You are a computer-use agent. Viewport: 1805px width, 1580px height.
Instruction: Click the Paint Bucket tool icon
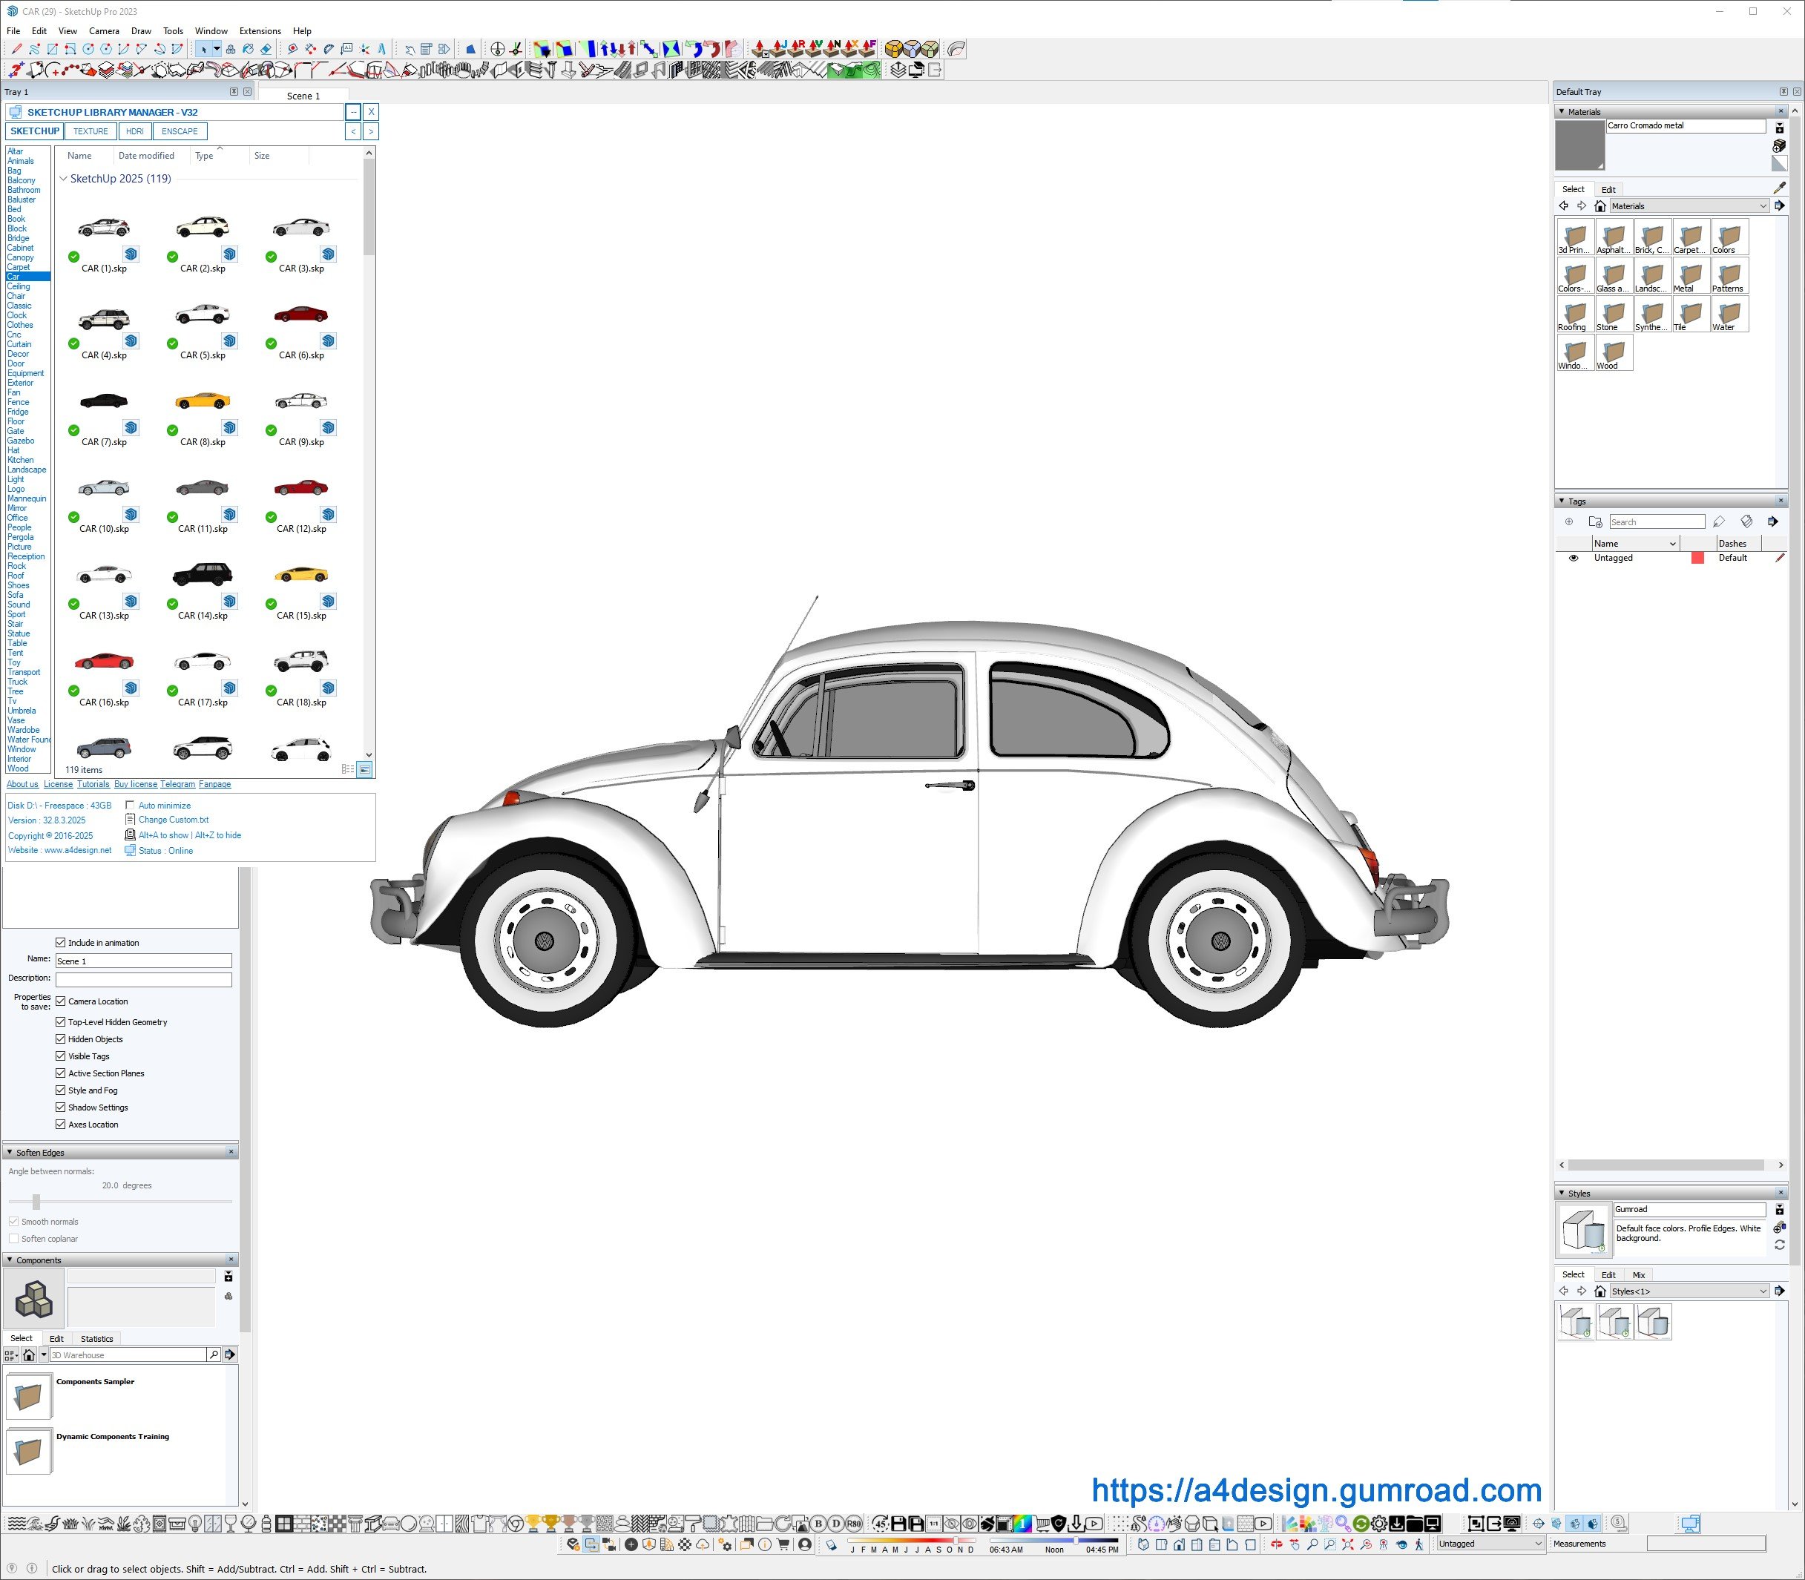pos(248,50)
